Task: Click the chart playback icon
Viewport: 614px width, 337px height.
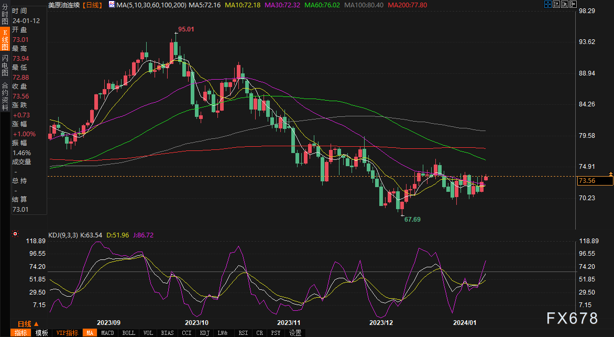Action: (x=565, y=4)
